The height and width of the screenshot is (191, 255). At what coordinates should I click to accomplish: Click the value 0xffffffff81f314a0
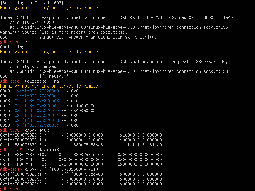[140, 145]
